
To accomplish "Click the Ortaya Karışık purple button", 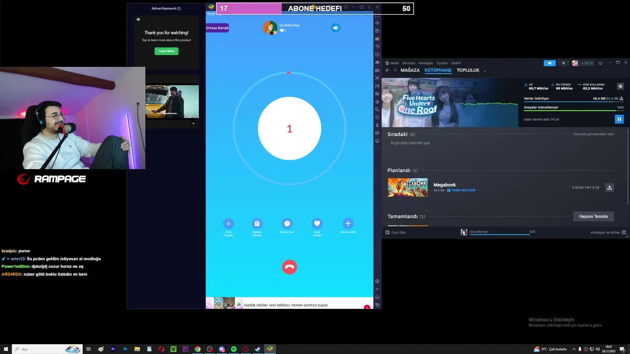I will coord(217,28).
